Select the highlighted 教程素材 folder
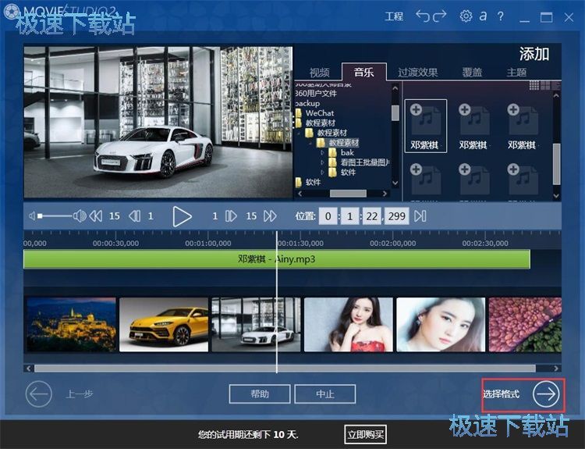The image size is (585, 449). 344,143
